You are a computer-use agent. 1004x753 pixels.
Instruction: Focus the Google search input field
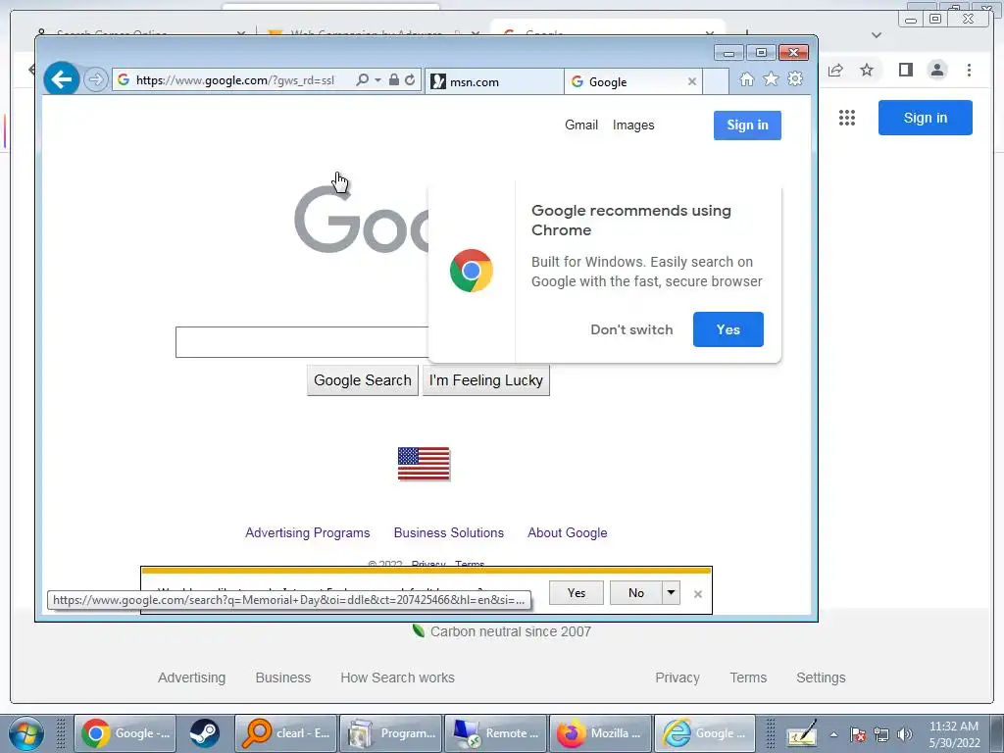coord(302,342)
